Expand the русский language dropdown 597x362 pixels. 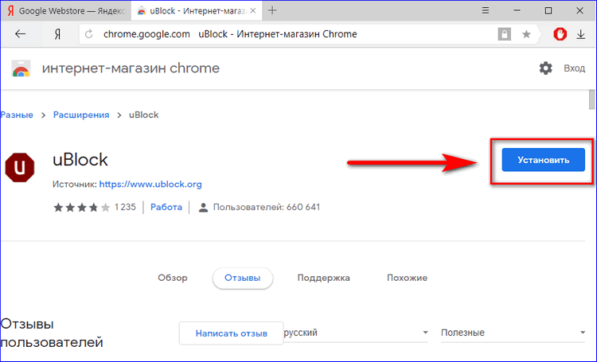(x=357, y=333)
